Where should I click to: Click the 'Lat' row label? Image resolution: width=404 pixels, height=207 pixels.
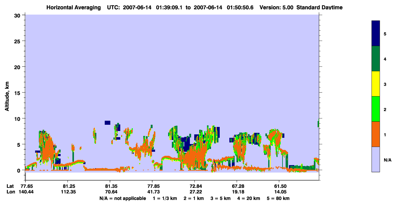click(x=10, y=186)
